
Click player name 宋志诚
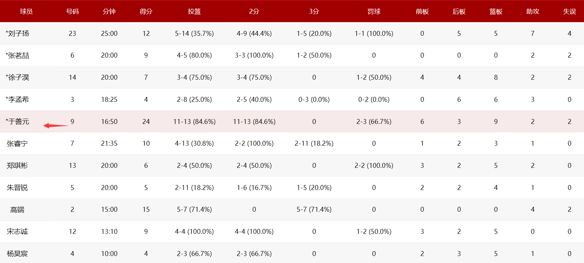(17, 231)
